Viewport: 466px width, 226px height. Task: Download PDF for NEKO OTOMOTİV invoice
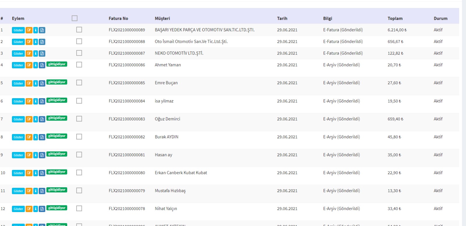(x=42, y=54)
